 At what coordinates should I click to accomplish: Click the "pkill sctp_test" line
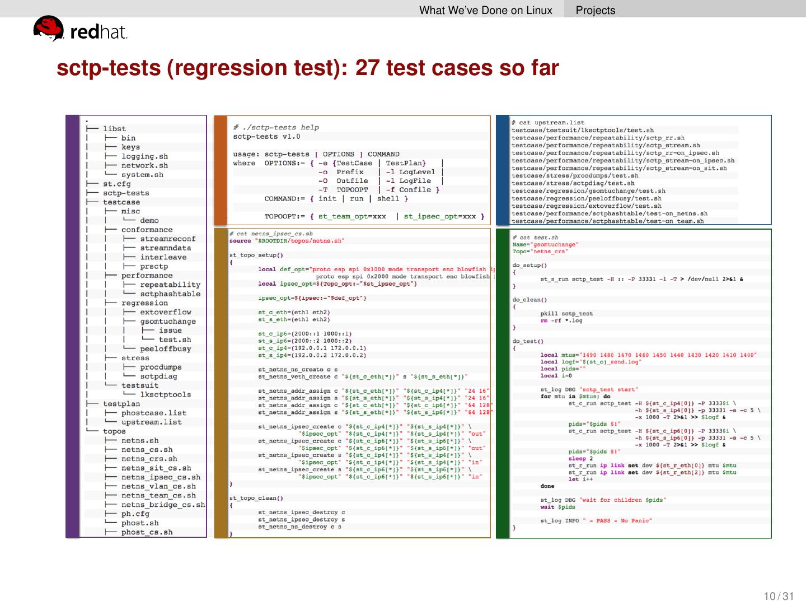click(x=566, y=314)
